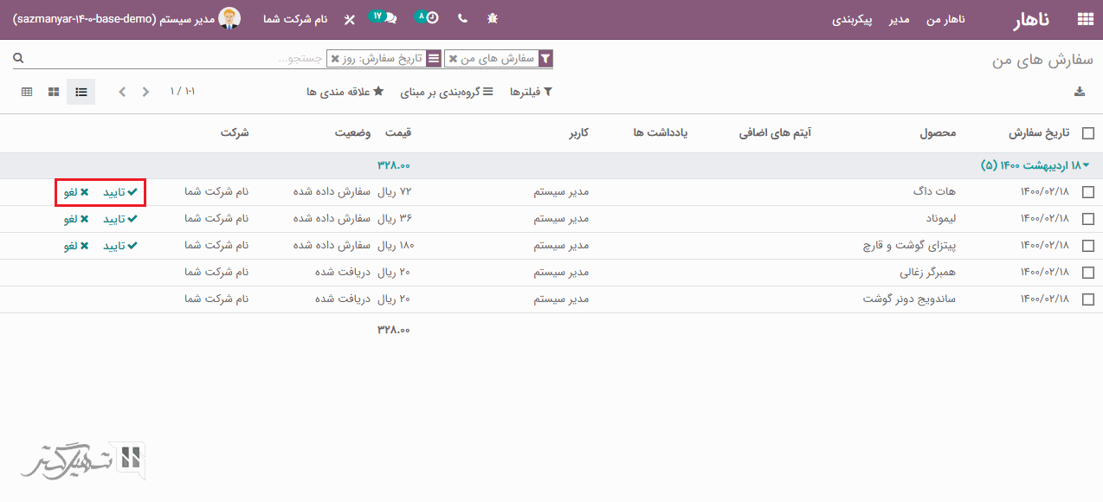Open the فیلترها filters dropdown
This screenshot has height=502, width=1103.
531,92
